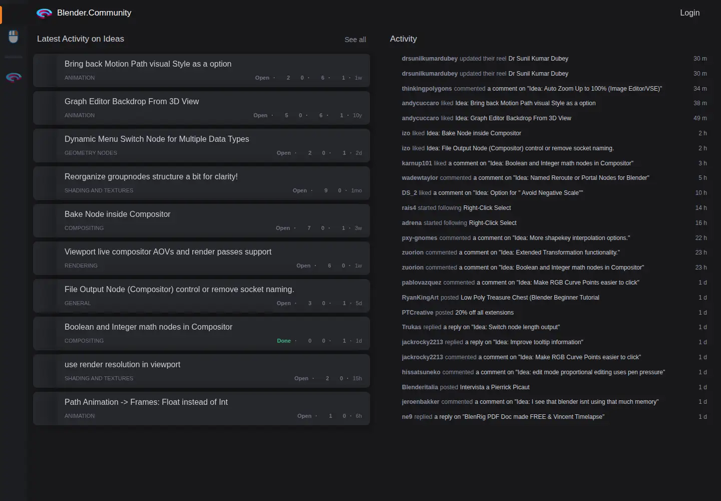Click GENERAL category label
721x501 pixels.
[x=78, y=303]
